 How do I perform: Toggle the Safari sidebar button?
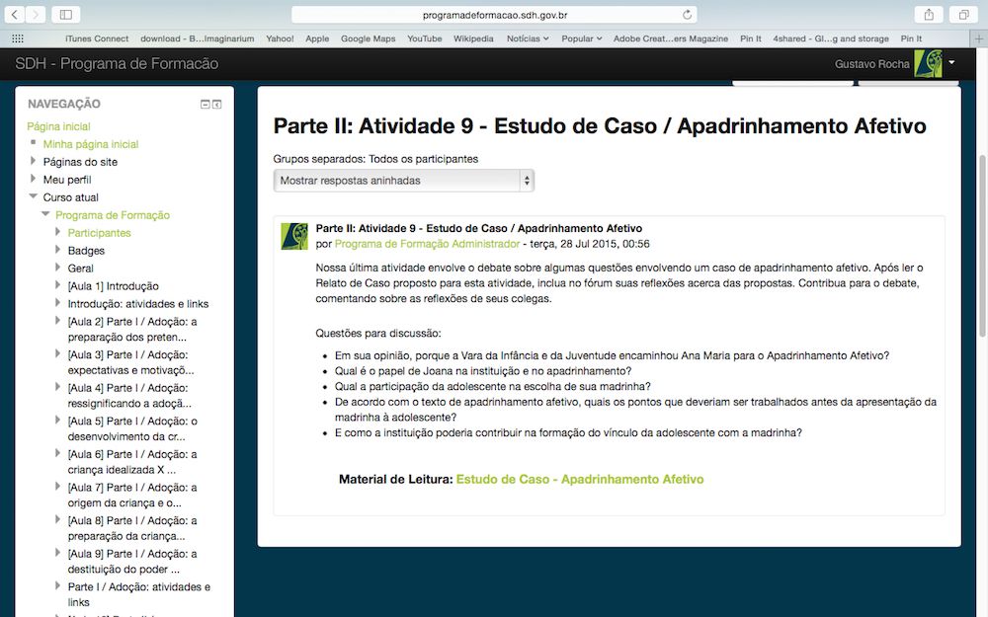pyautogui.click(x=66, y=15)
